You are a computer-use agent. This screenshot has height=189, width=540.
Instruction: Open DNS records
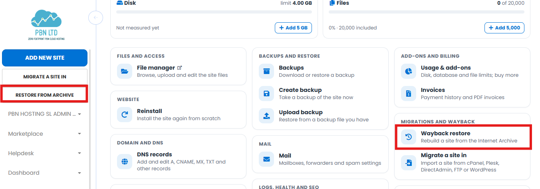[x=154, y=154]
